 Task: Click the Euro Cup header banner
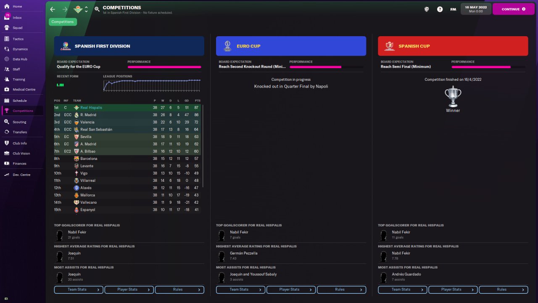click(x=291, y=46)
